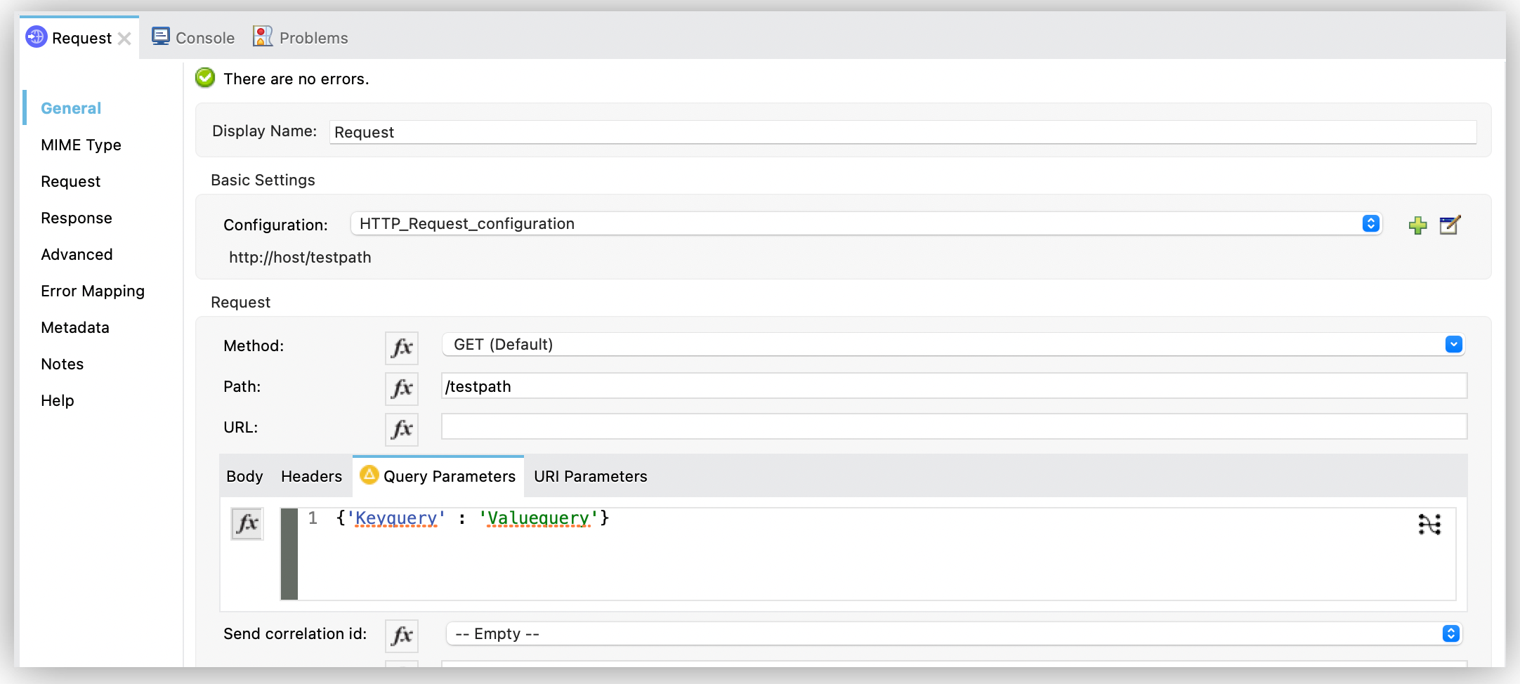
Task: Toggle the fx button for Query Parameters editor
Action: tap(247, 524)
